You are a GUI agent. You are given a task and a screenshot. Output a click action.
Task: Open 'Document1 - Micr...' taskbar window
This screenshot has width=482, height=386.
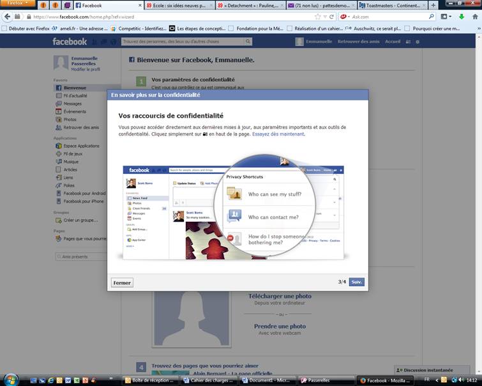(x=267, y=380)
